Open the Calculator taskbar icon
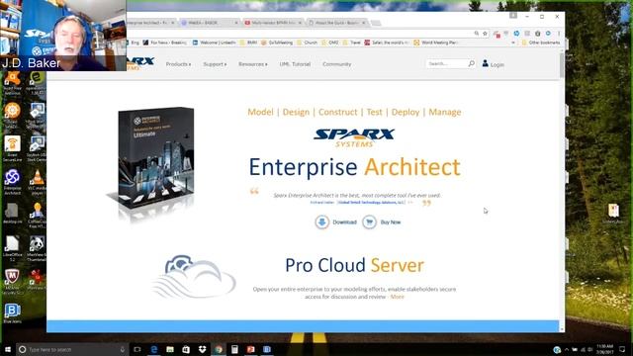 [234, 349]
